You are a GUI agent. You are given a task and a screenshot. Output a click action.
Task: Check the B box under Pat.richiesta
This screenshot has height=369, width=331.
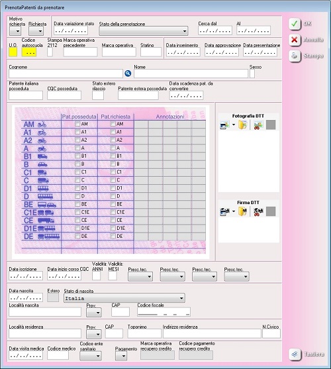[x=113, y=164]
